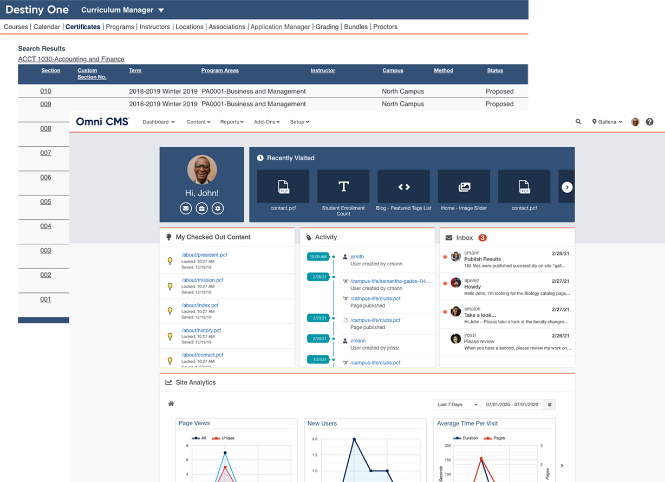This screenshot has height=482, width=665.
Task: Click the right chevron beside analytics charts
Action: tap(562, 465)
